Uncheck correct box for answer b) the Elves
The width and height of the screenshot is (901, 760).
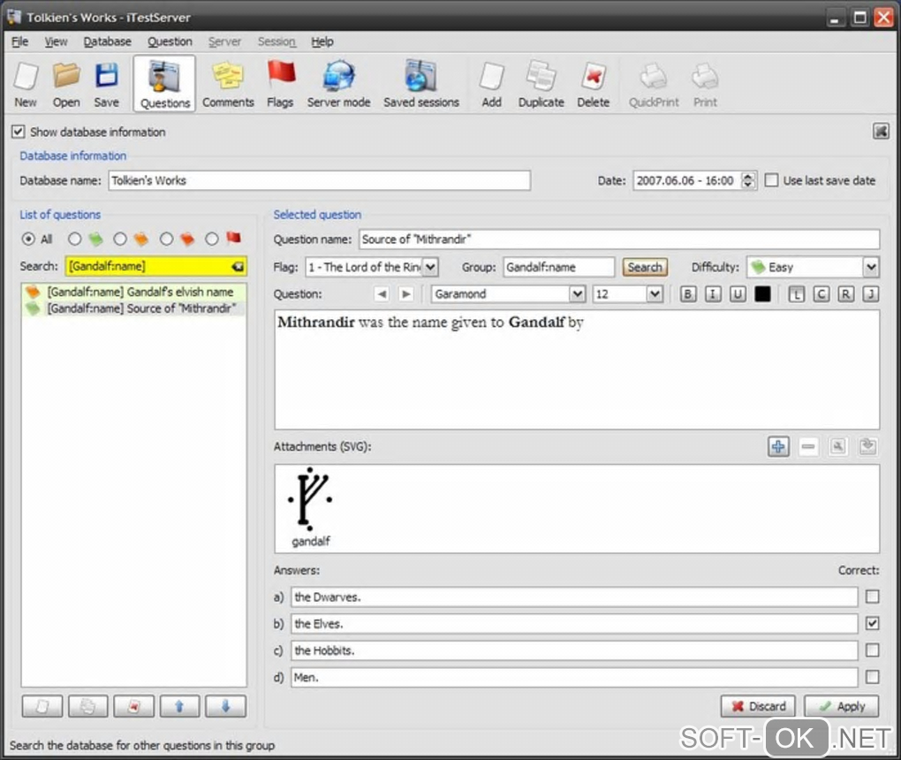[872, 623]
